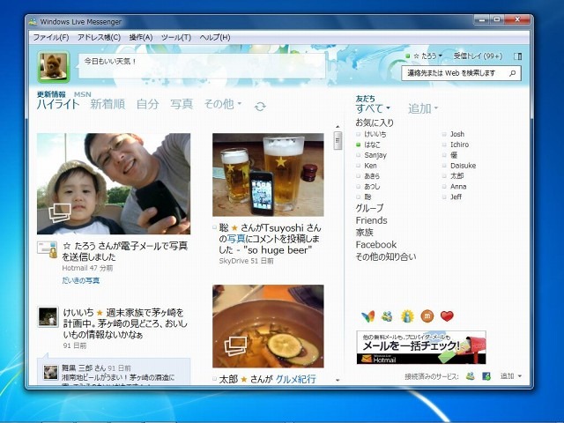Expand the Facebook contact group
Image resolution: width=564 pixels, height=423 pixels.
tap(376, 245)
